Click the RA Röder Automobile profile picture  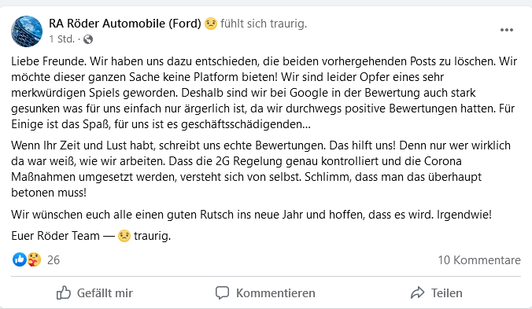pyautogui.click(x=27, y=31)
